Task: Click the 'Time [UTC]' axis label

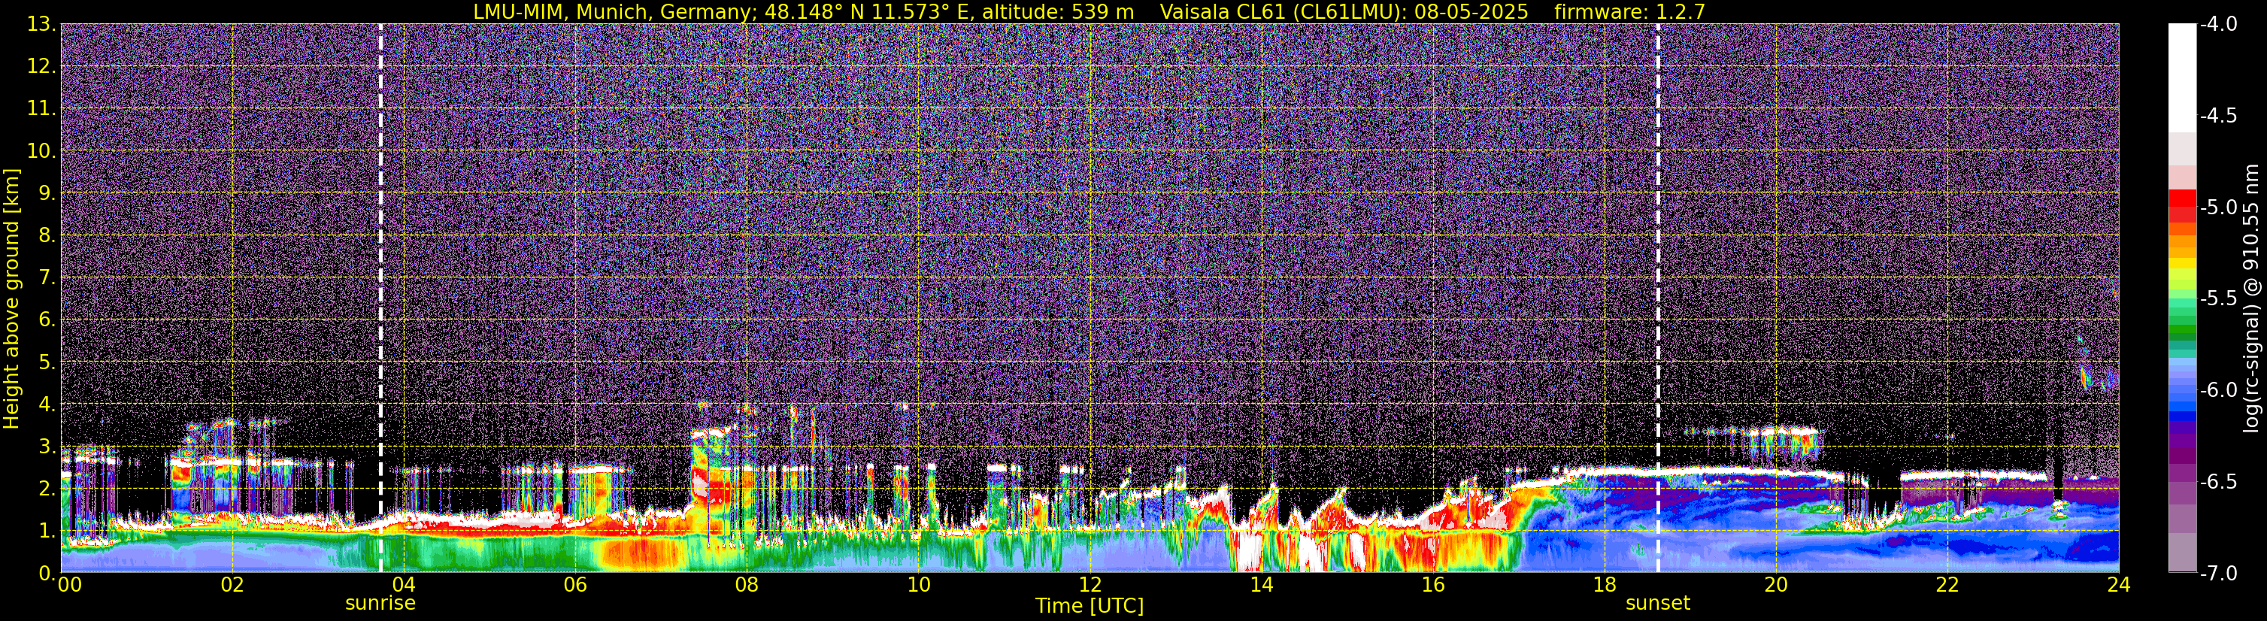Action: 1090,605
